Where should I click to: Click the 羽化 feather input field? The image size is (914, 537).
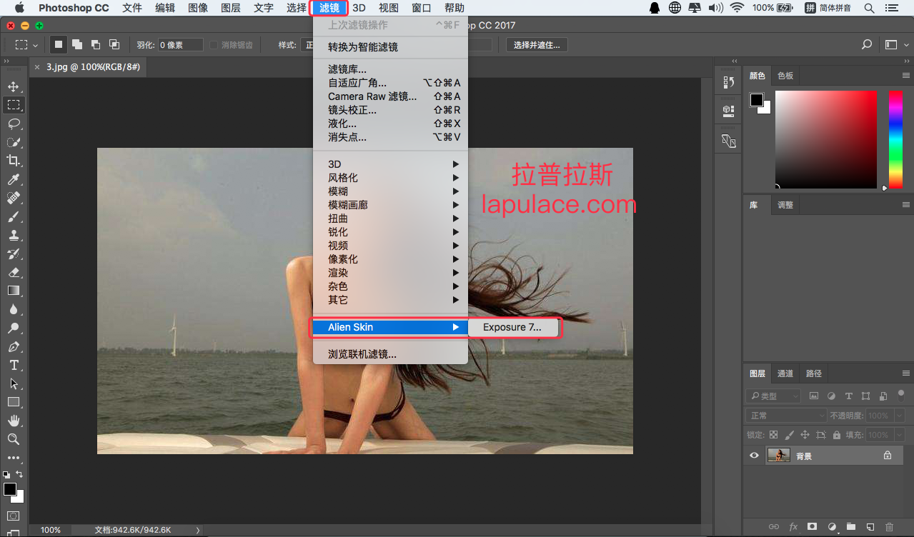(x=180, y=45)
